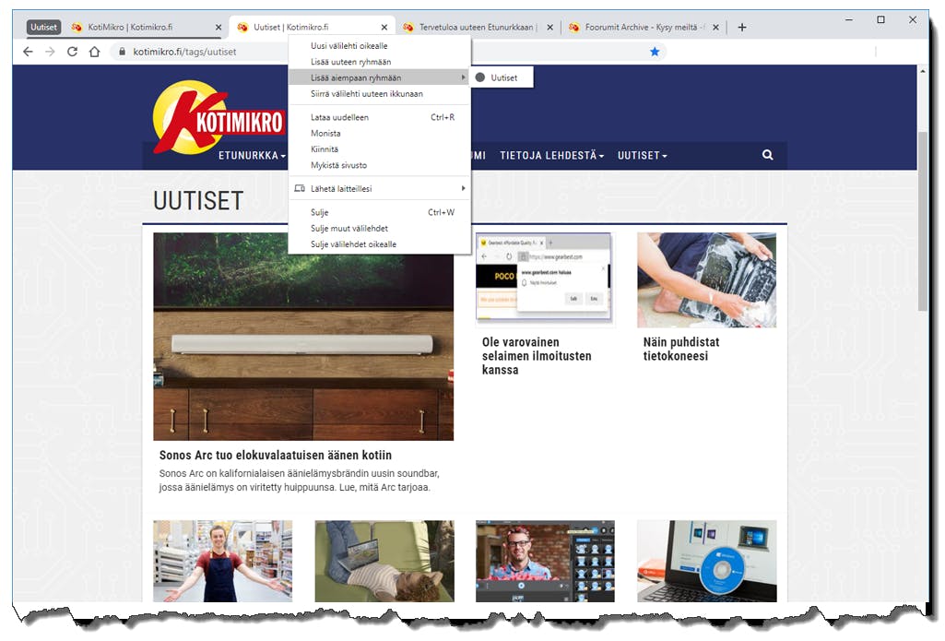Expand the Tietoja lehdestä dropdown
This screenshot has height=641, width=945.
click(551, 156)
